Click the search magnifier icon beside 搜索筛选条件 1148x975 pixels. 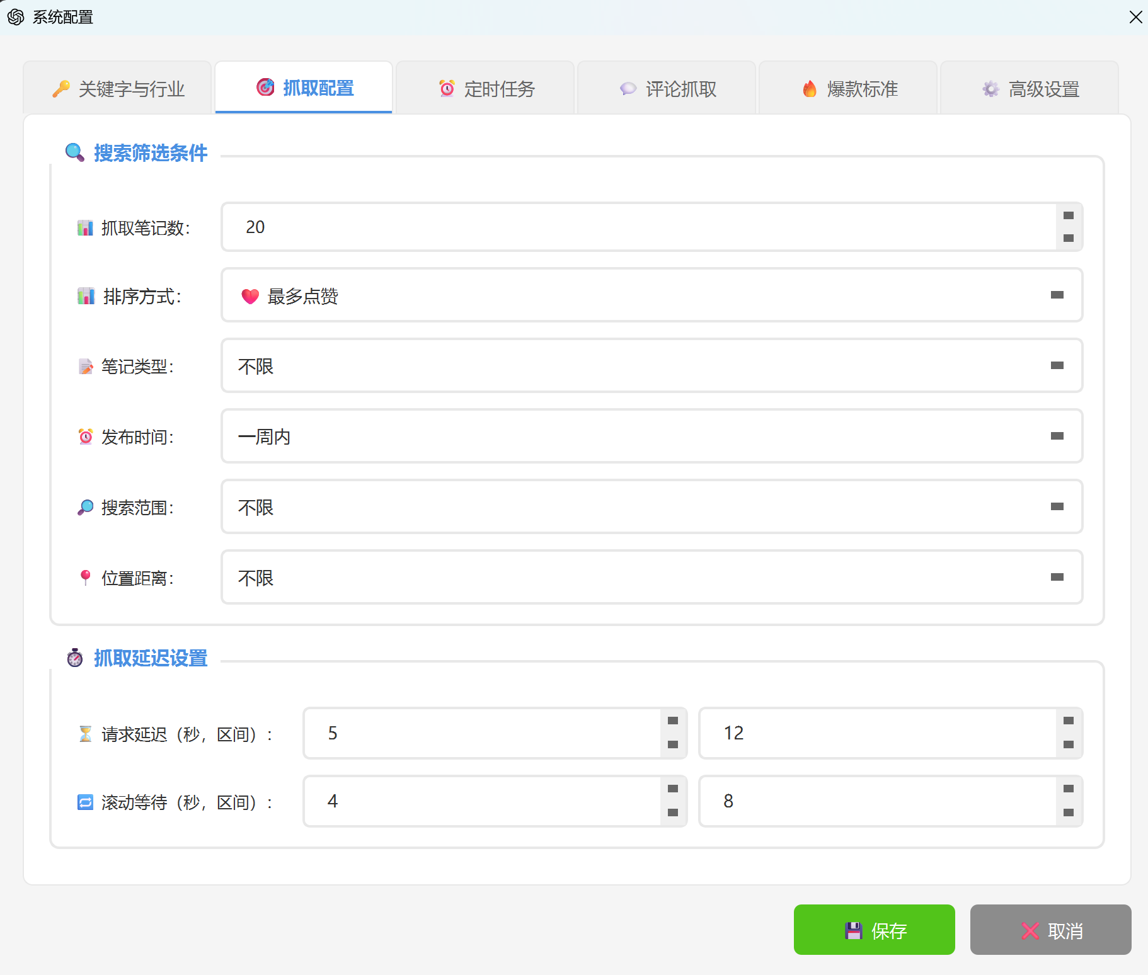(74, 152)
